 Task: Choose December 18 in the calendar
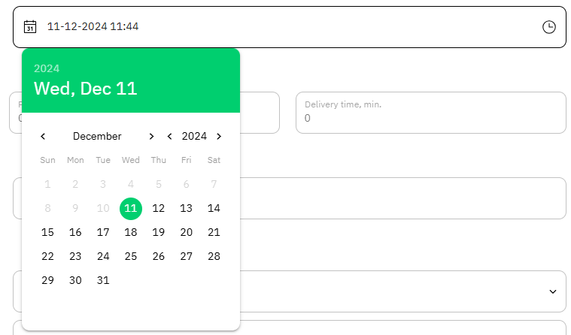click(x=131, y=232)
